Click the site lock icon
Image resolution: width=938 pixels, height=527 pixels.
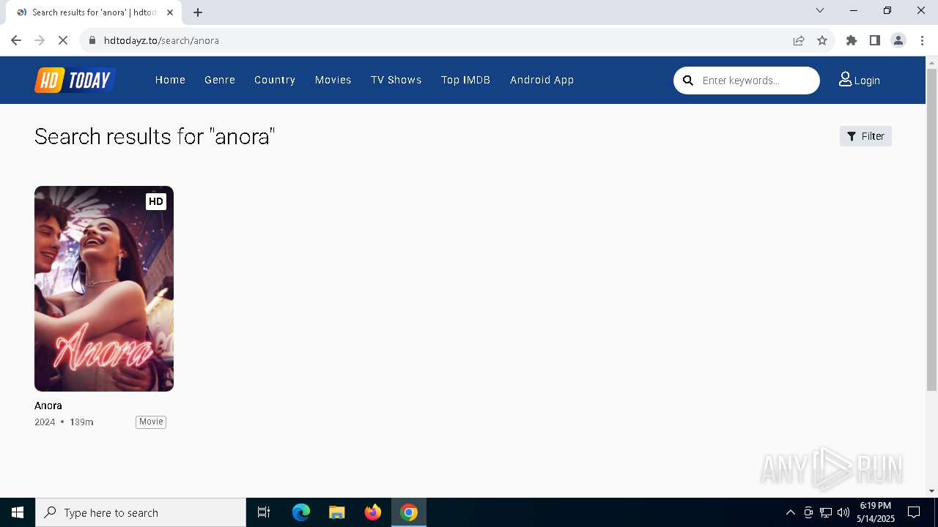click(92, 40)
